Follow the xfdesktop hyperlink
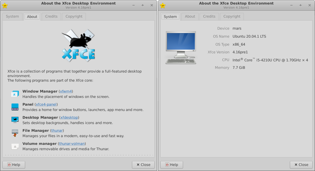 pyautogui.click(x=69, y=118)
